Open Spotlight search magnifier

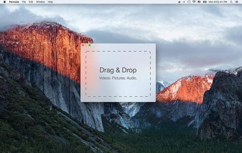(x=231, y=2)
